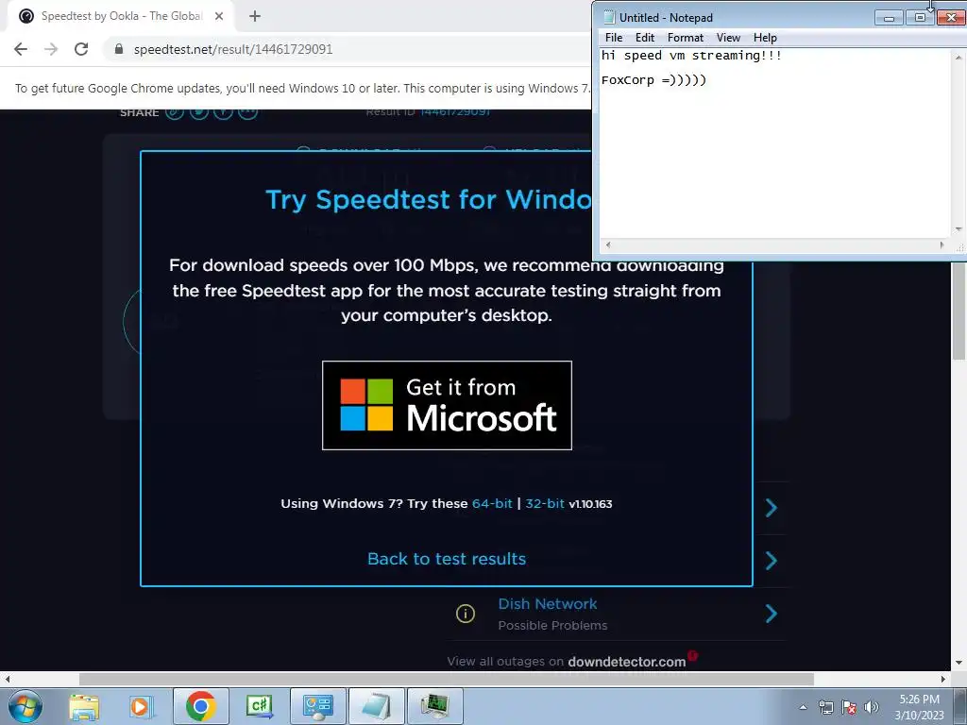967x725 pixels.
Task: Click Notepad horizontal scrollbar left arrow
Action: pyautogui.click(x=608, y=244)
